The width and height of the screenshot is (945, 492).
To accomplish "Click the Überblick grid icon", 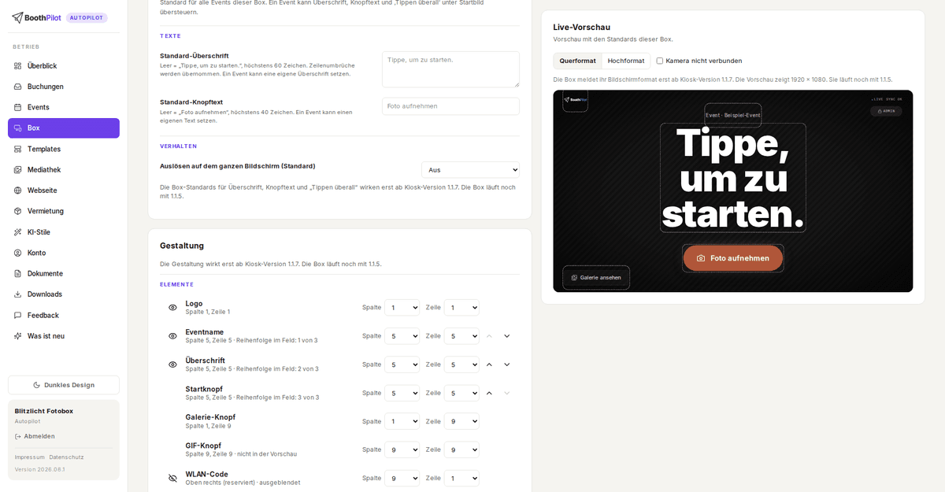I will tap(18, 66).
